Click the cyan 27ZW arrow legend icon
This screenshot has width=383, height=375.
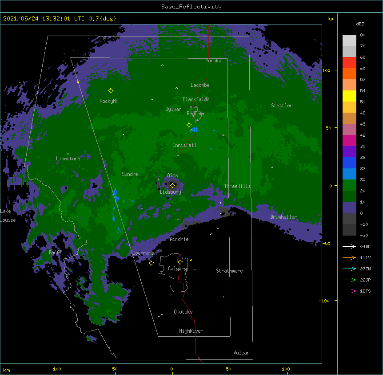click(x=349, y=269)
